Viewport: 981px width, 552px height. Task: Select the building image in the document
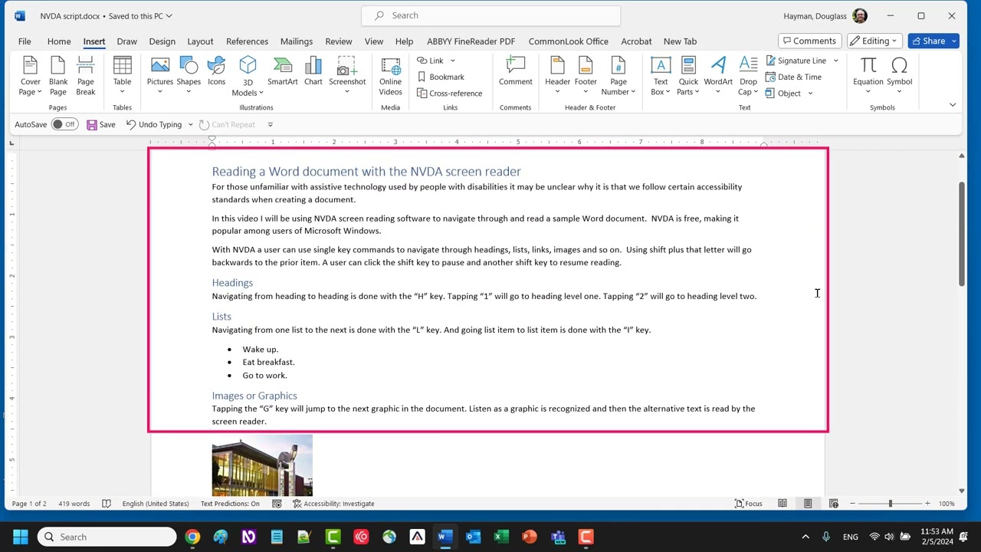(x=262, y=465)
